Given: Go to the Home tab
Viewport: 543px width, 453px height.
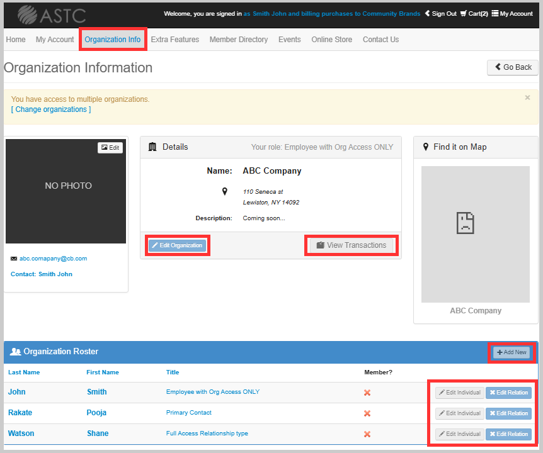Looking at the screenshot, I should tap(16, 40).
